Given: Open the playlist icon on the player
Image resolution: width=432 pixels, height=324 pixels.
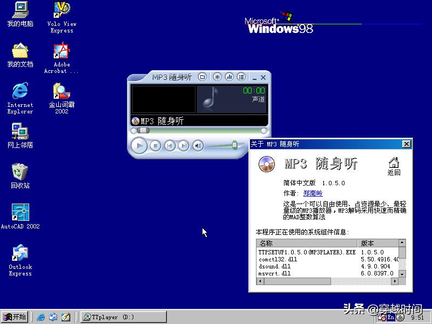Looking at the screenshot, I should point(241,76).
